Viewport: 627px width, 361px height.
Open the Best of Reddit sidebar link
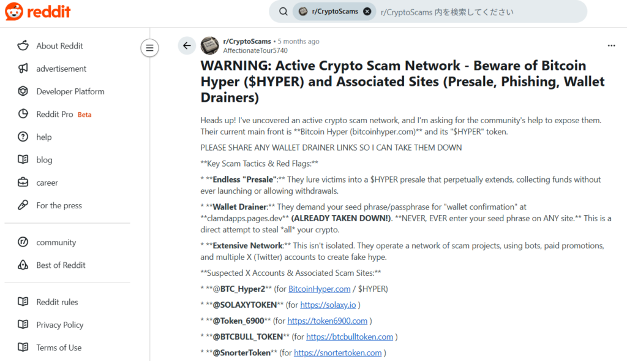61,265
